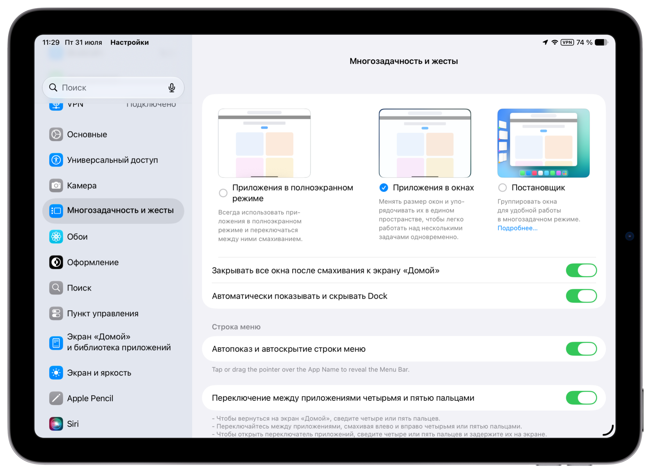Click the Multitasking and Gestures sidebar icon
Viewport: 650px width, 472px height.
[56, 210]
